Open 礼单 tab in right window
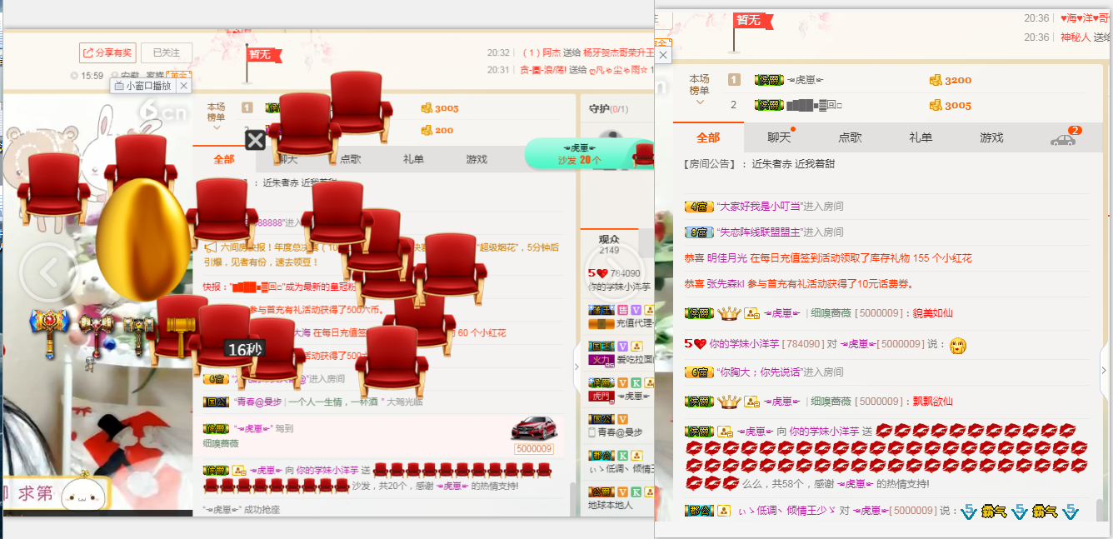The width and height of the screenshot is (1113, 539). (921, 137)
